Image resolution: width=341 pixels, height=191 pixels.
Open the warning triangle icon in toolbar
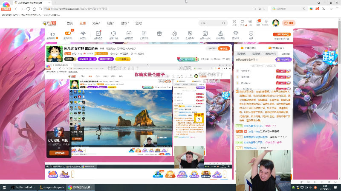[220, 34]
